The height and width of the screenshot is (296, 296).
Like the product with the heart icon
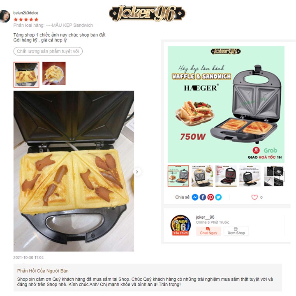[x=254, y=197]
